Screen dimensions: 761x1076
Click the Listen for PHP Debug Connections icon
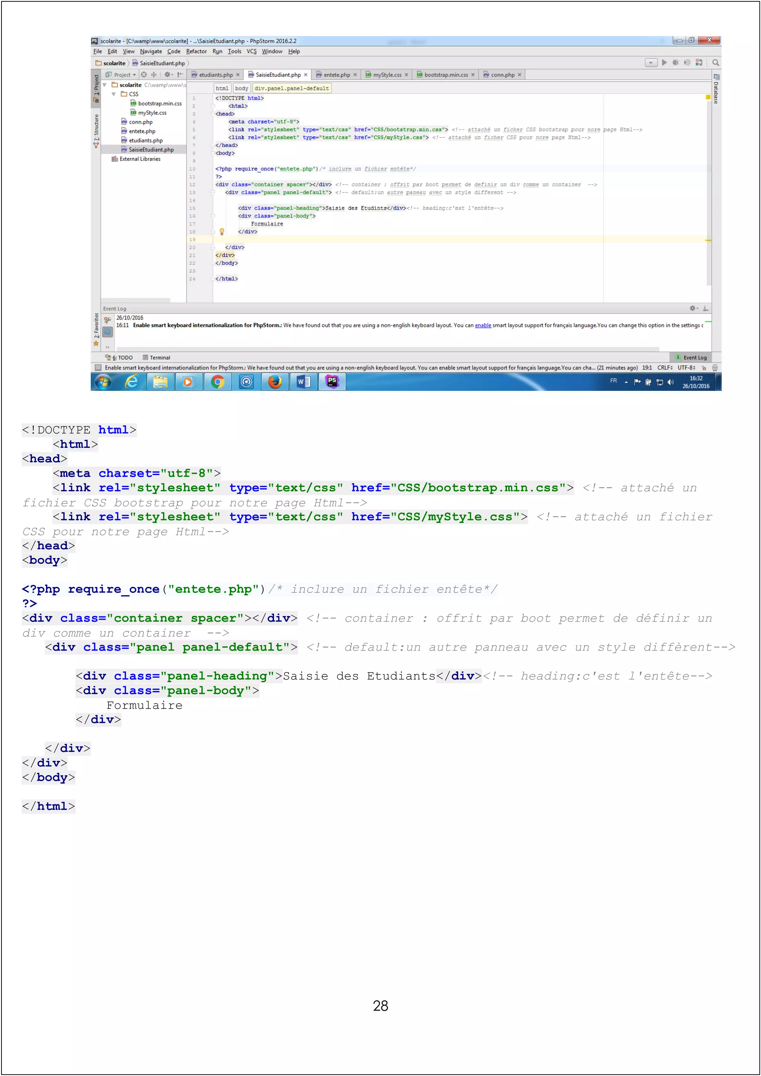coord(699,63)
